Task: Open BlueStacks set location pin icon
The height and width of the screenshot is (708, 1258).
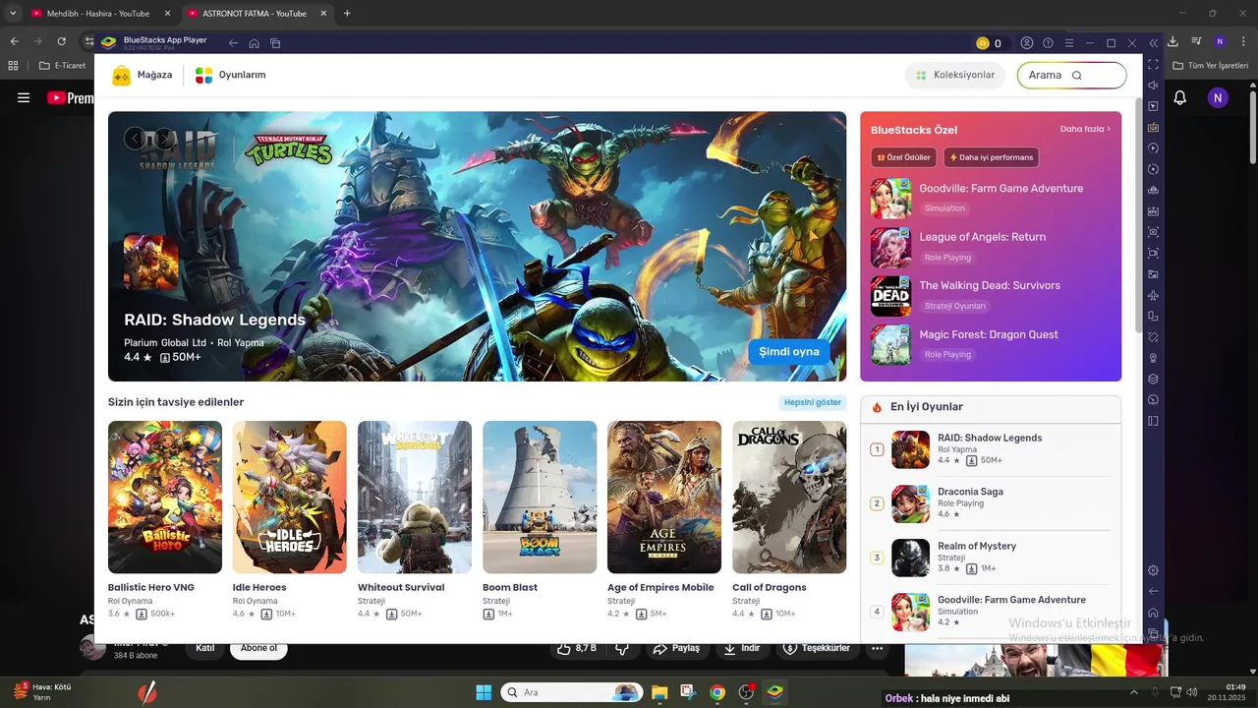Action: [x=1153, y=358]
